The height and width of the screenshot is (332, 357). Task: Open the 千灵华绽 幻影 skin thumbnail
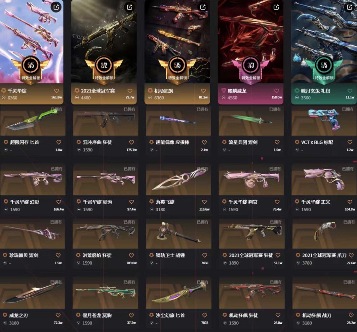click(33, 180)
